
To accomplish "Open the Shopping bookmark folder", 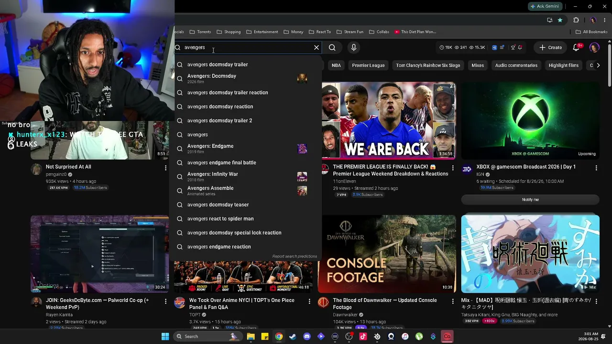I will point(229,32).
